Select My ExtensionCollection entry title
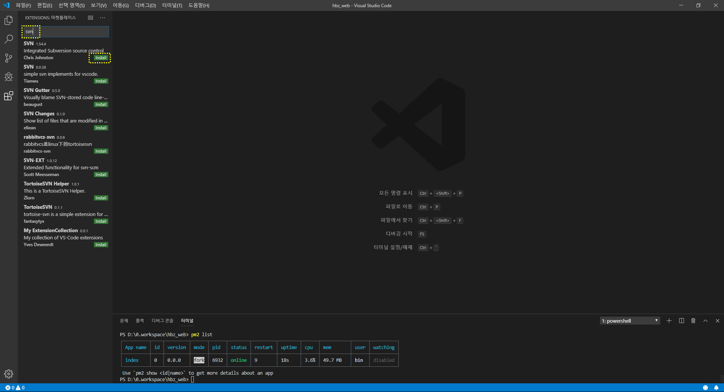 point(51,231)
